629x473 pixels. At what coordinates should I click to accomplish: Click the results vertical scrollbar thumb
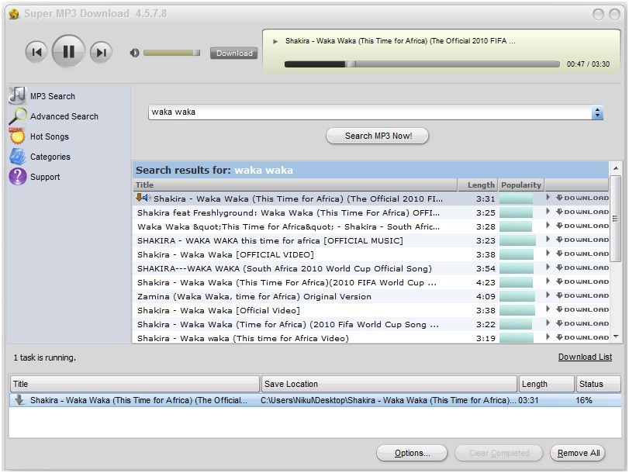coord(616,219)
